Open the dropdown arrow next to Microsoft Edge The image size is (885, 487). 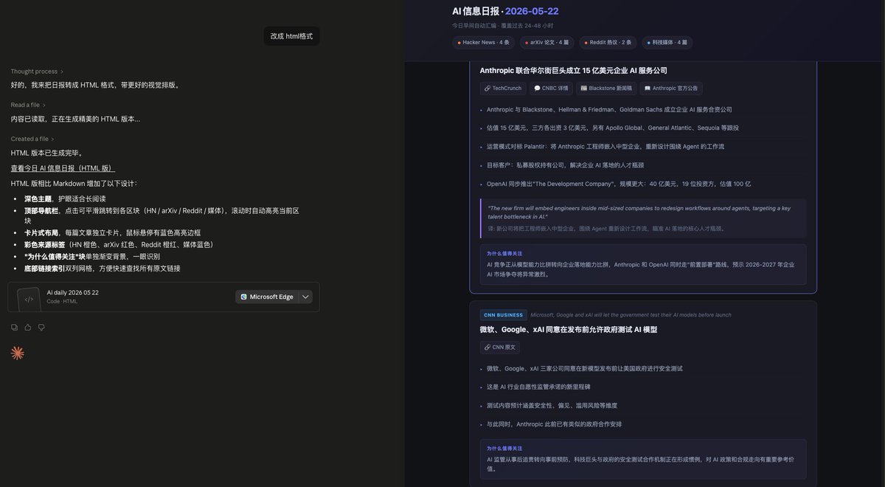pos(305,297)
